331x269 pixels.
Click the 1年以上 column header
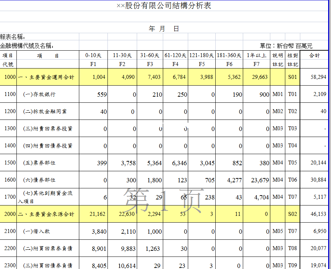point(256,55)
